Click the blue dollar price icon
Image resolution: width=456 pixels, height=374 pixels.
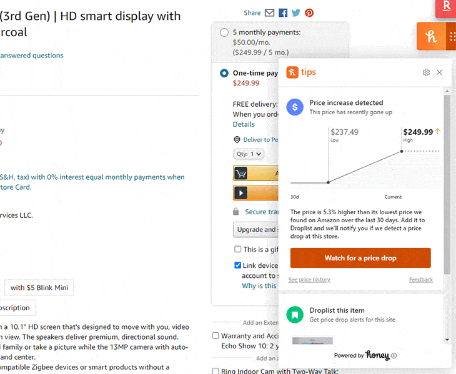[295, 107]
